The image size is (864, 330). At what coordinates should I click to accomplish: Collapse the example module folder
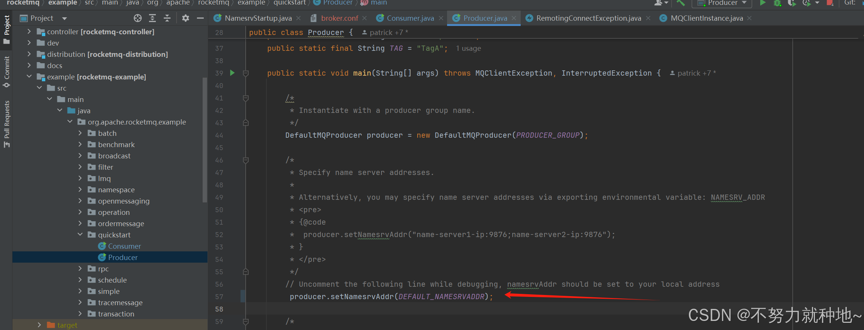29,77
